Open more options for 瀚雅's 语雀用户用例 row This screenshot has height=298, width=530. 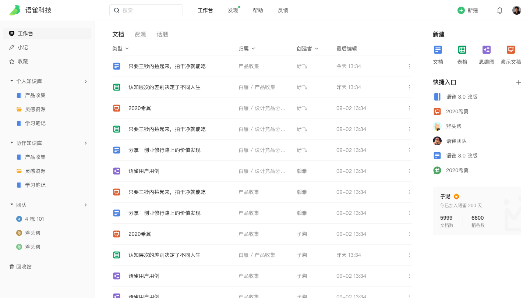(409, 171)
